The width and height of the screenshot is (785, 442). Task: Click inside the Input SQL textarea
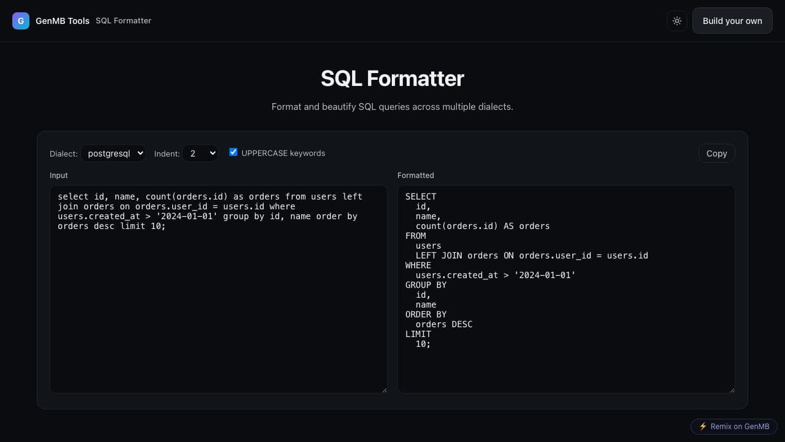tap(218, 289)
